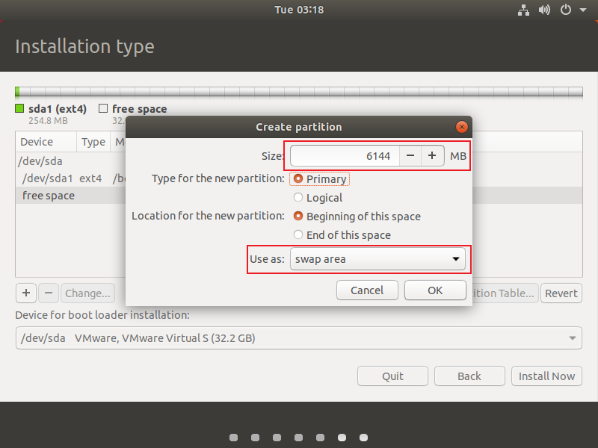
Task: Click the green sda1 segment in disk bar
Action: [x=17, y=91]
